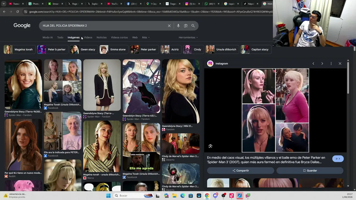
Task: Open the Web results tab
Action: [135, 37]
